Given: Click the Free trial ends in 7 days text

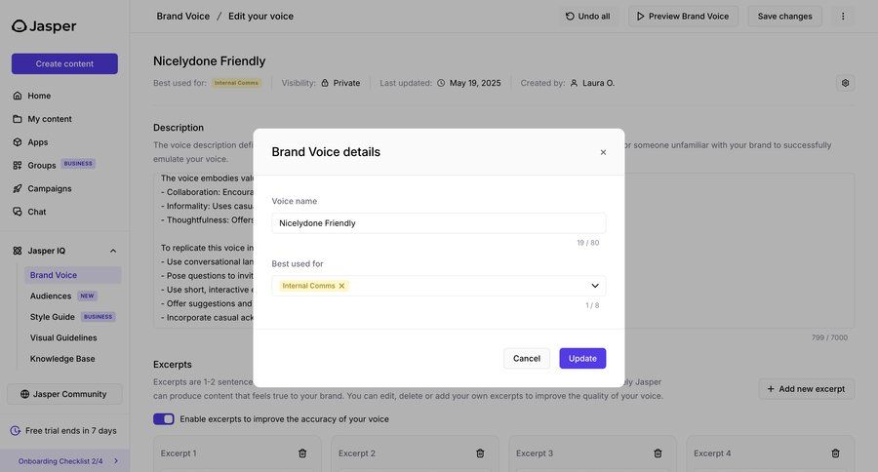Looking at the screenshot, I should click(71, 431).
